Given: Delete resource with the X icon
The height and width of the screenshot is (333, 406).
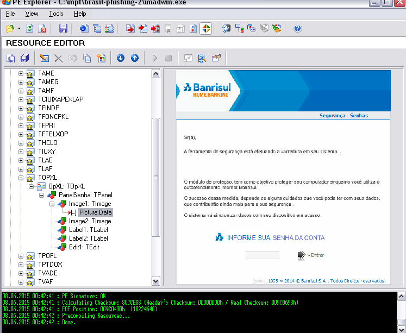Looking at the screenshot, I should (59, 59).
